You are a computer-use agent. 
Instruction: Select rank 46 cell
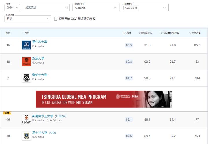8,119
